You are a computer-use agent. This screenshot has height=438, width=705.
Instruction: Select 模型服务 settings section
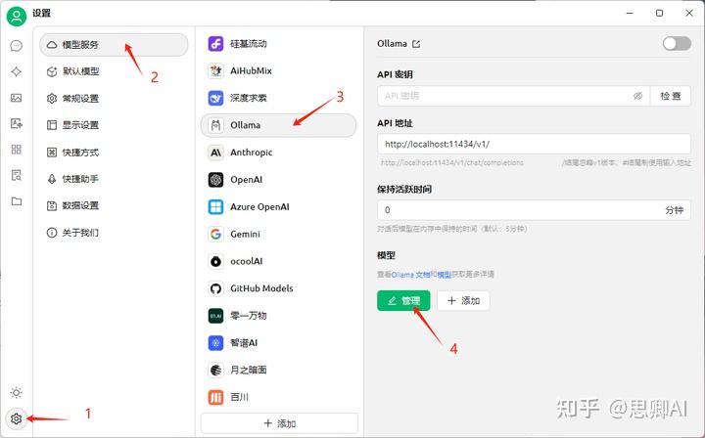tap(114, 45)
